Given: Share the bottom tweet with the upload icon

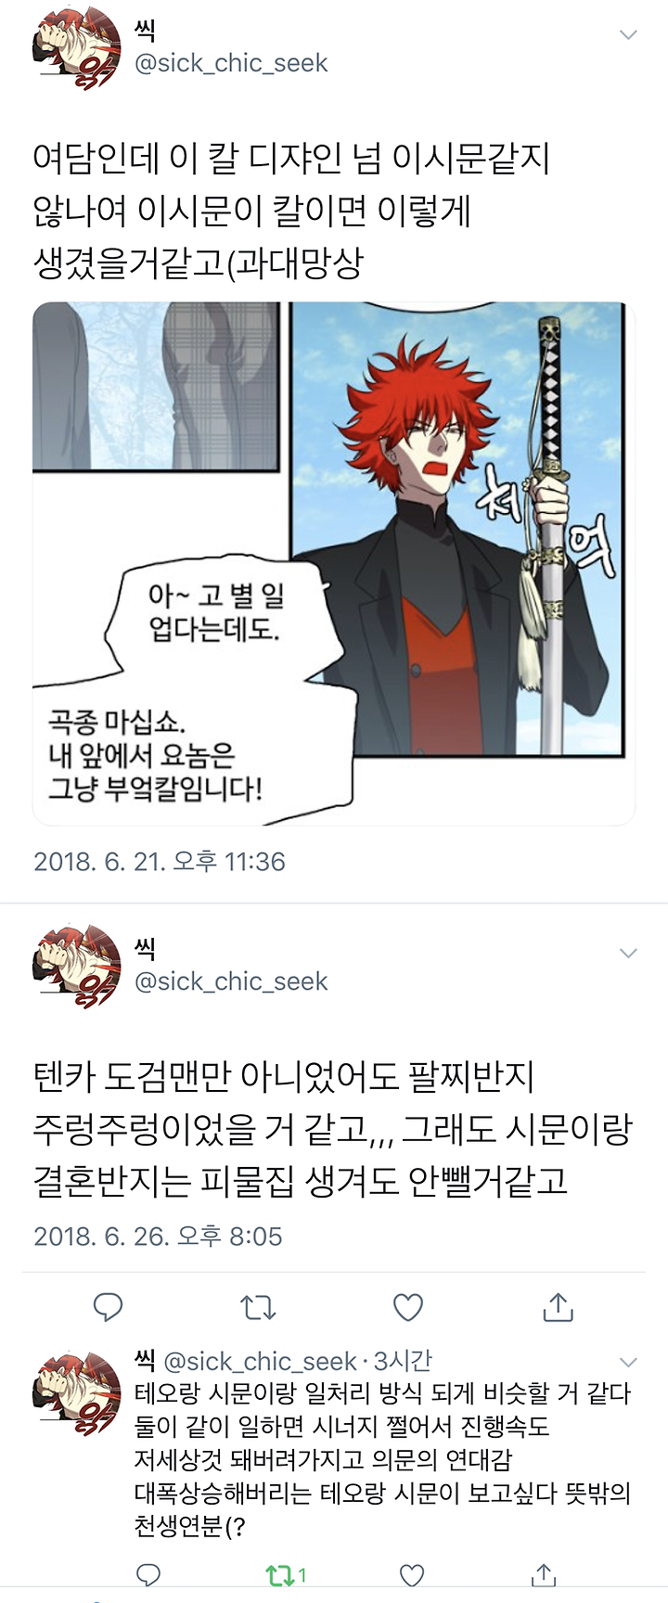Looking at the screenshot, I should [x=544, y=1574].
